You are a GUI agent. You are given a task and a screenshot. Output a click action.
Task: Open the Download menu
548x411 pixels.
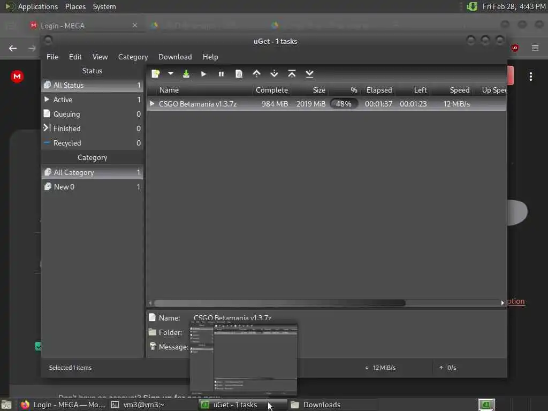pos(175,57)
